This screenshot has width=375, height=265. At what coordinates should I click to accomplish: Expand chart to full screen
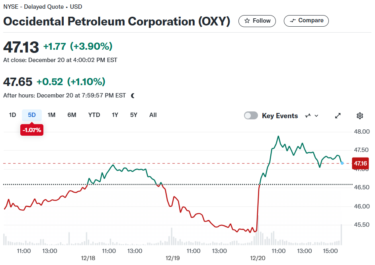(x=338, y=116)
